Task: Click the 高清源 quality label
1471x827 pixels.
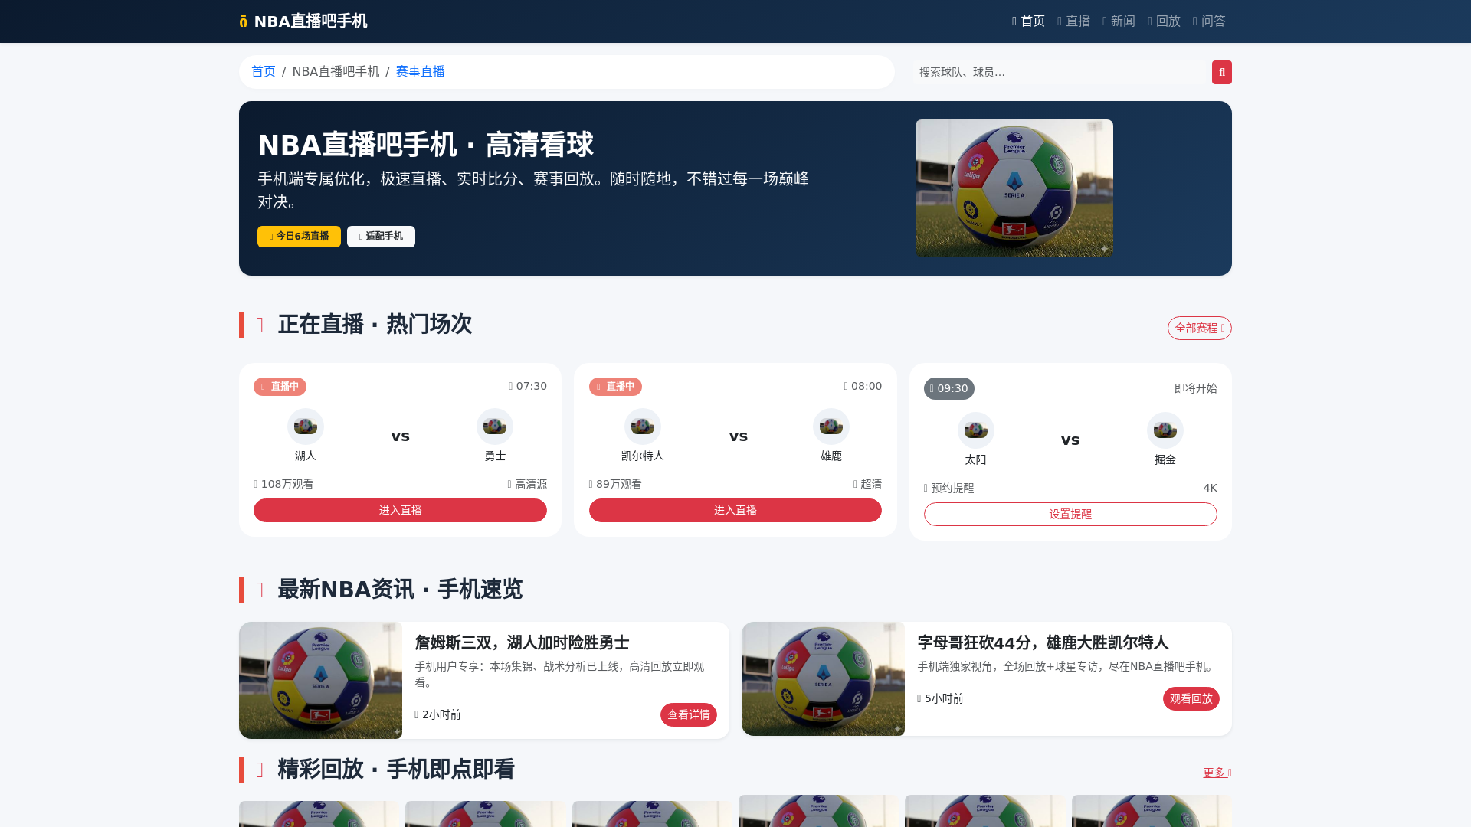Action: point(527,485)
